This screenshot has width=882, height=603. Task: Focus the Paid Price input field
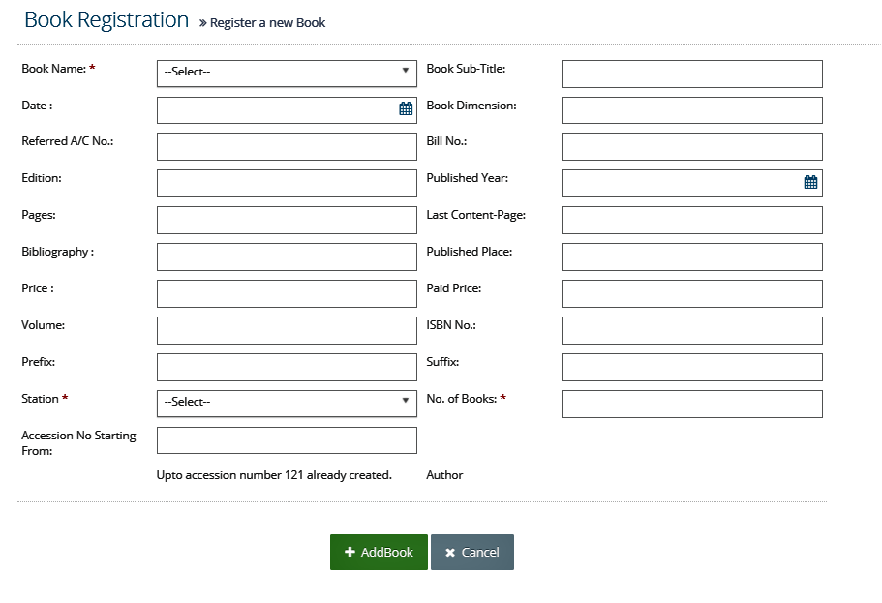[x=692, y=293]
